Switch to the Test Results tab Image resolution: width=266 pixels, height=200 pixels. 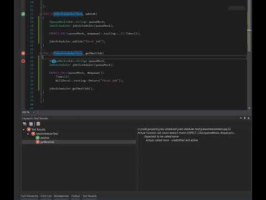coord(89,196)
